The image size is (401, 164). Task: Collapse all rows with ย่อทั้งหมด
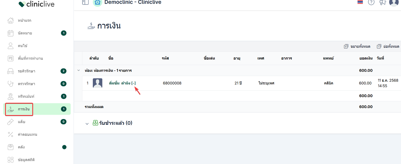(388, 46)
